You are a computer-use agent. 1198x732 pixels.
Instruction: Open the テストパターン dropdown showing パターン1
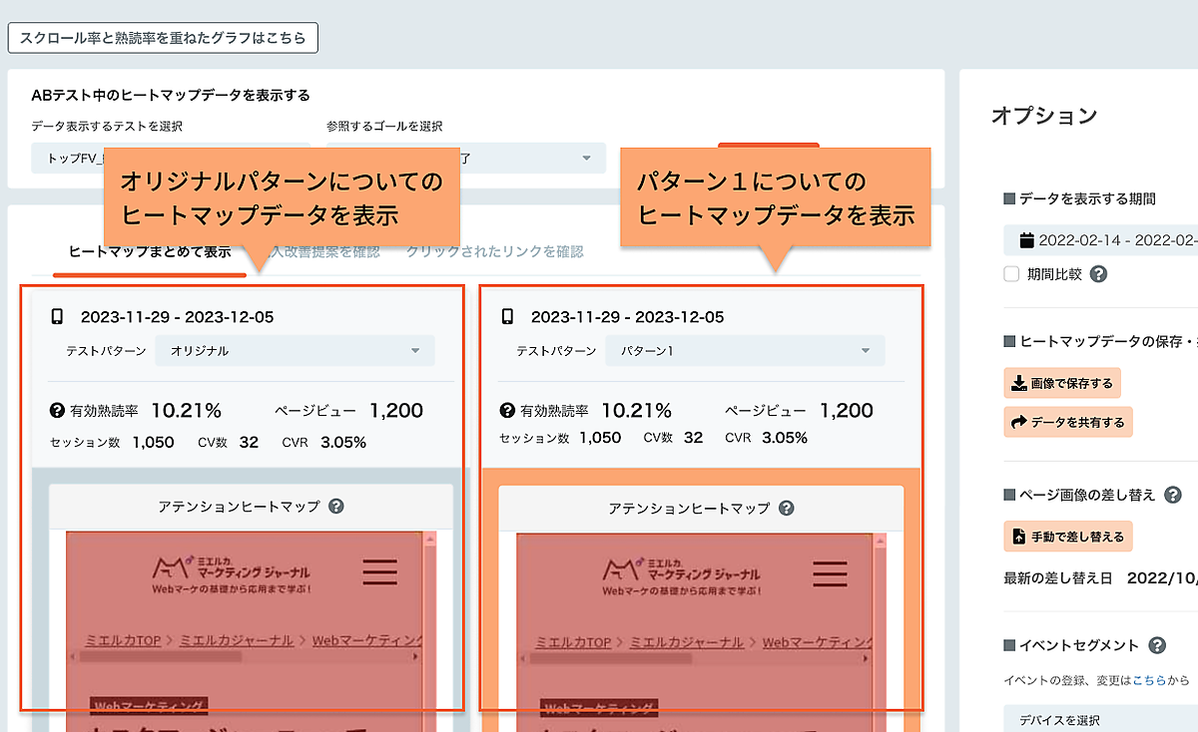click(x=745, y=351)
